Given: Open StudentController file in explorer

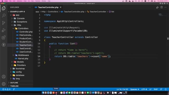Looking at the screenshot, I should 20,42.
